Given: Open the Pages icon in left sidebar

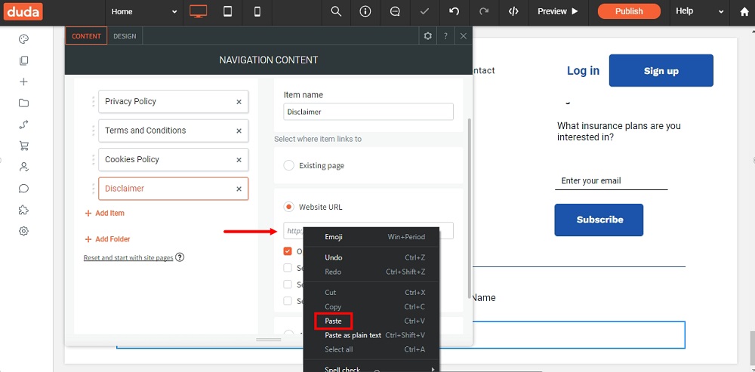Looking at the screenshot, I should tap(23, 60).
